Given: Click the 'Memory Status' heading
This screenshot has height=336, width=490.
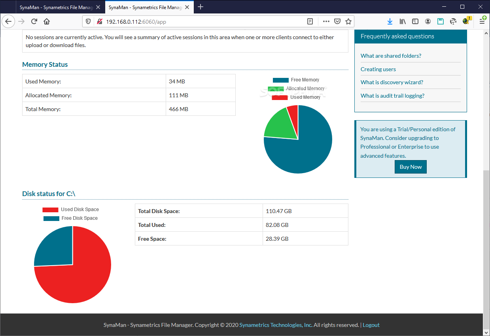Looking at the screenshot, I should pos(45,64).
